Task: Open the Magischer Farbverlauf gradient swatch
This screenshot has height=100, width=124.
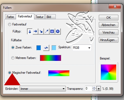Action: tap(59, 73)
